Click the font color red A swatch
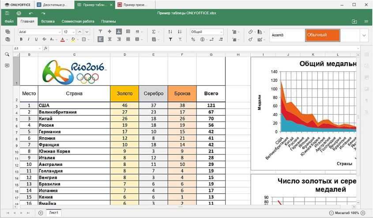The width and height of the screenshot is (373, 218). (x=63, y=39)
